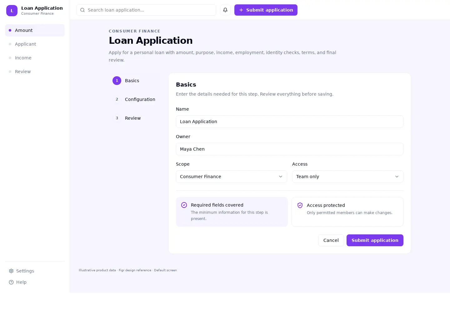Screen dimensions: 450x320
Task: Click the CONSUMER FINANCE breadcrumb label
Action: (x=134, y=31)
